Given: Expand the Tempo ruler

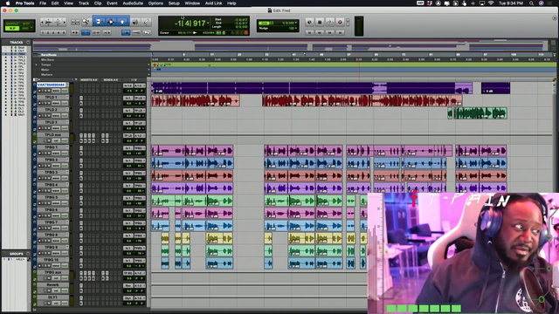Looking at the screenshot, I should pos(37,65).
